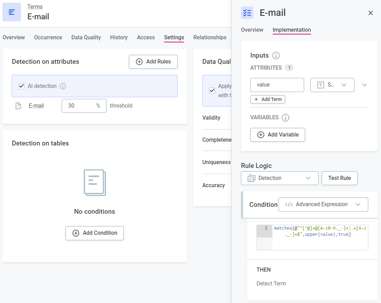This screenshot has height=303, width=381.
Task: Click the No conditions document illustration
Action: [95, 183]
